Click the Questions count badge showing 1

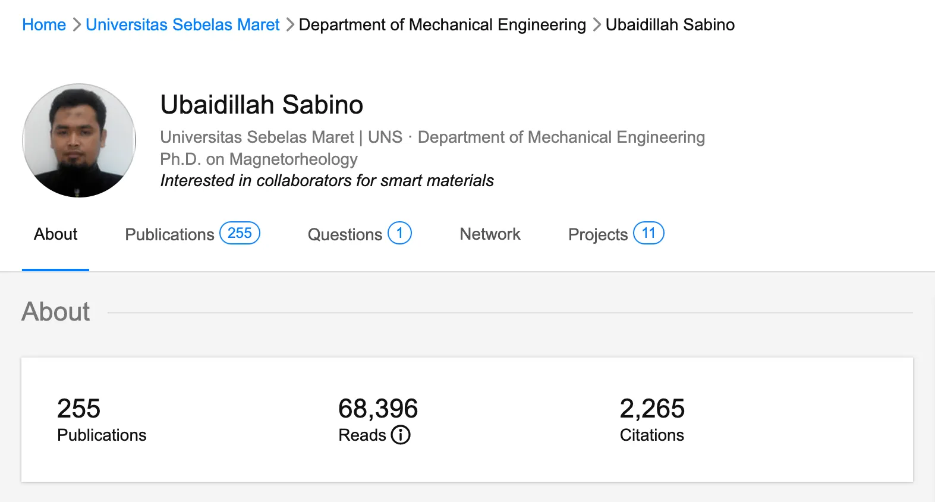(399, 233)
